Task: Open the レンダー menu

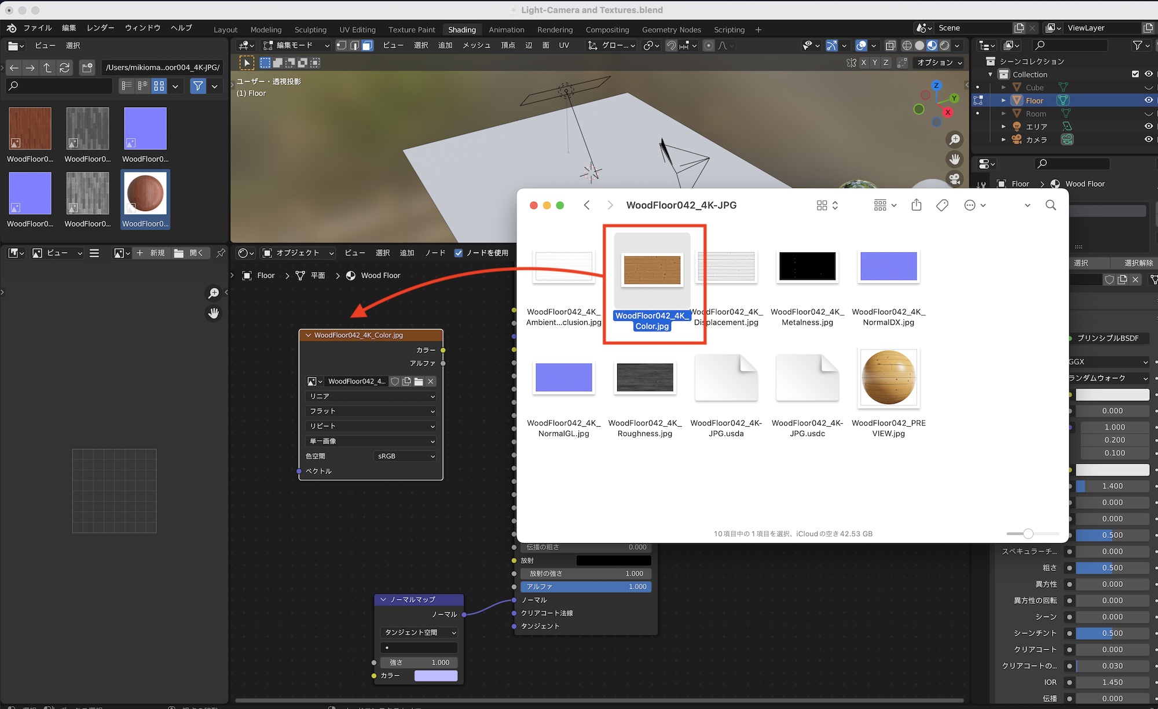Action: [100, 28]
